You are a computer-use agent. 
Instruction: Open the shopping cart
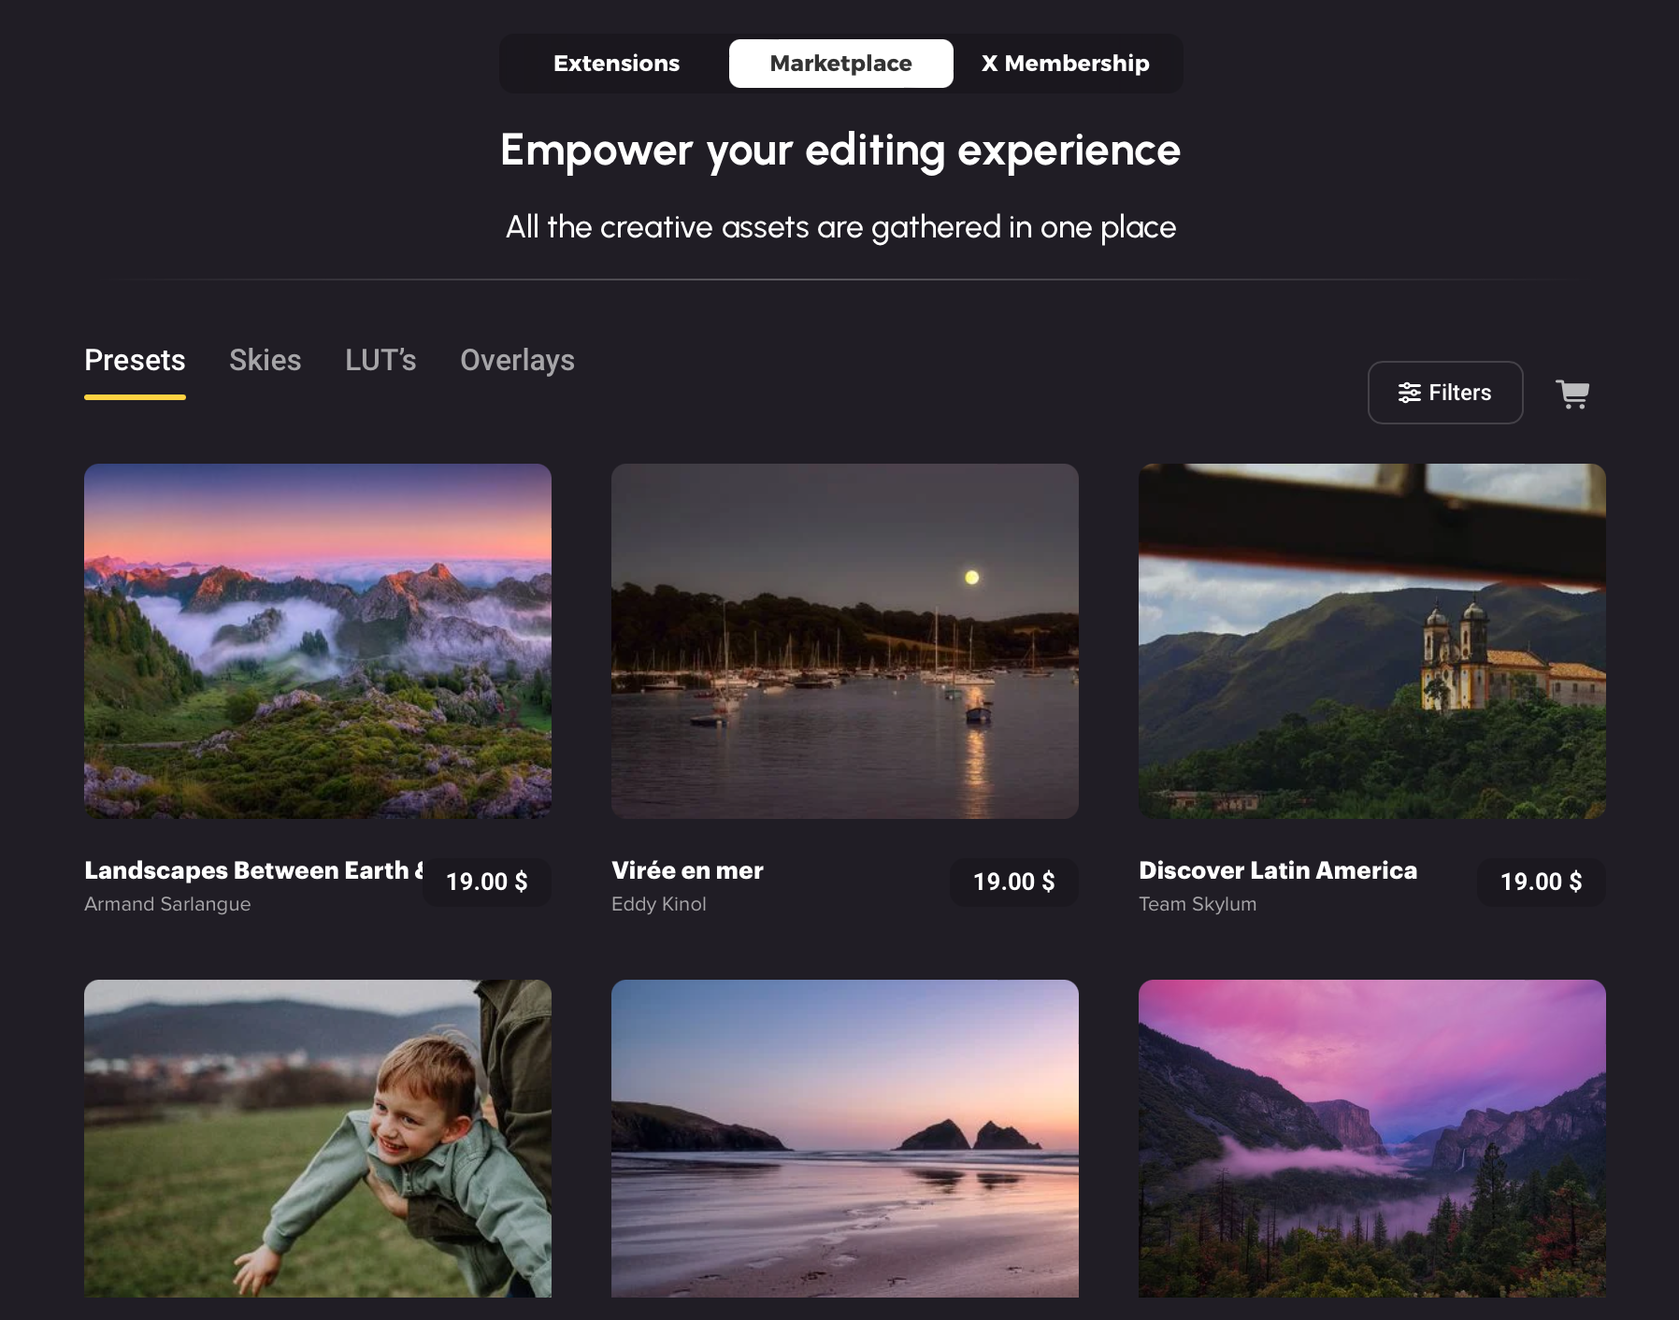[x=1571, y=394]
